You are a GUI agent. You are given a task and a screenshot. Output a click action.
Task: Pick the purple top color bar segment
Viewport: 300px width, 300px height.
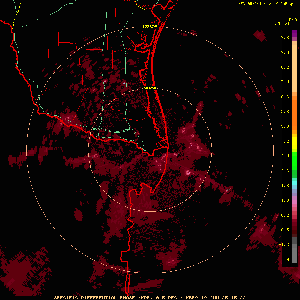[294, 33]
